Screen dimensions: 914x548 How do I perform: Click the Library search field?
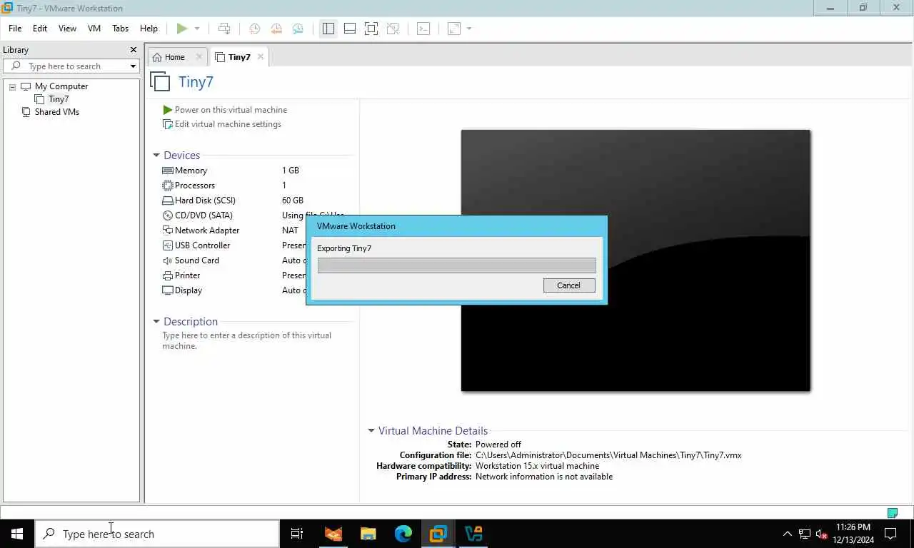click(66, 66)
